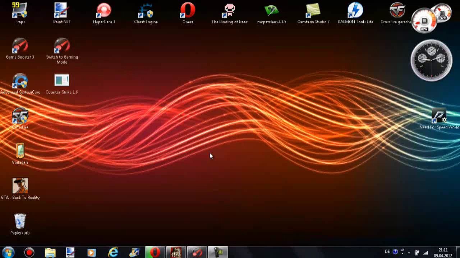Select the Switch to Gaming Mode shortcut
The height and width of the screenshot is (258, 460).
click(62, 51)
